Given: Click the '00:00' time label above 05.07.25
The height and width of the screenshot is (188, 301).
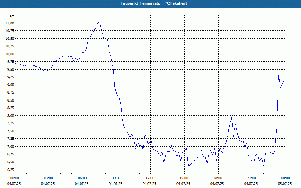Looking at the screenshot, I should coord(285,178).
